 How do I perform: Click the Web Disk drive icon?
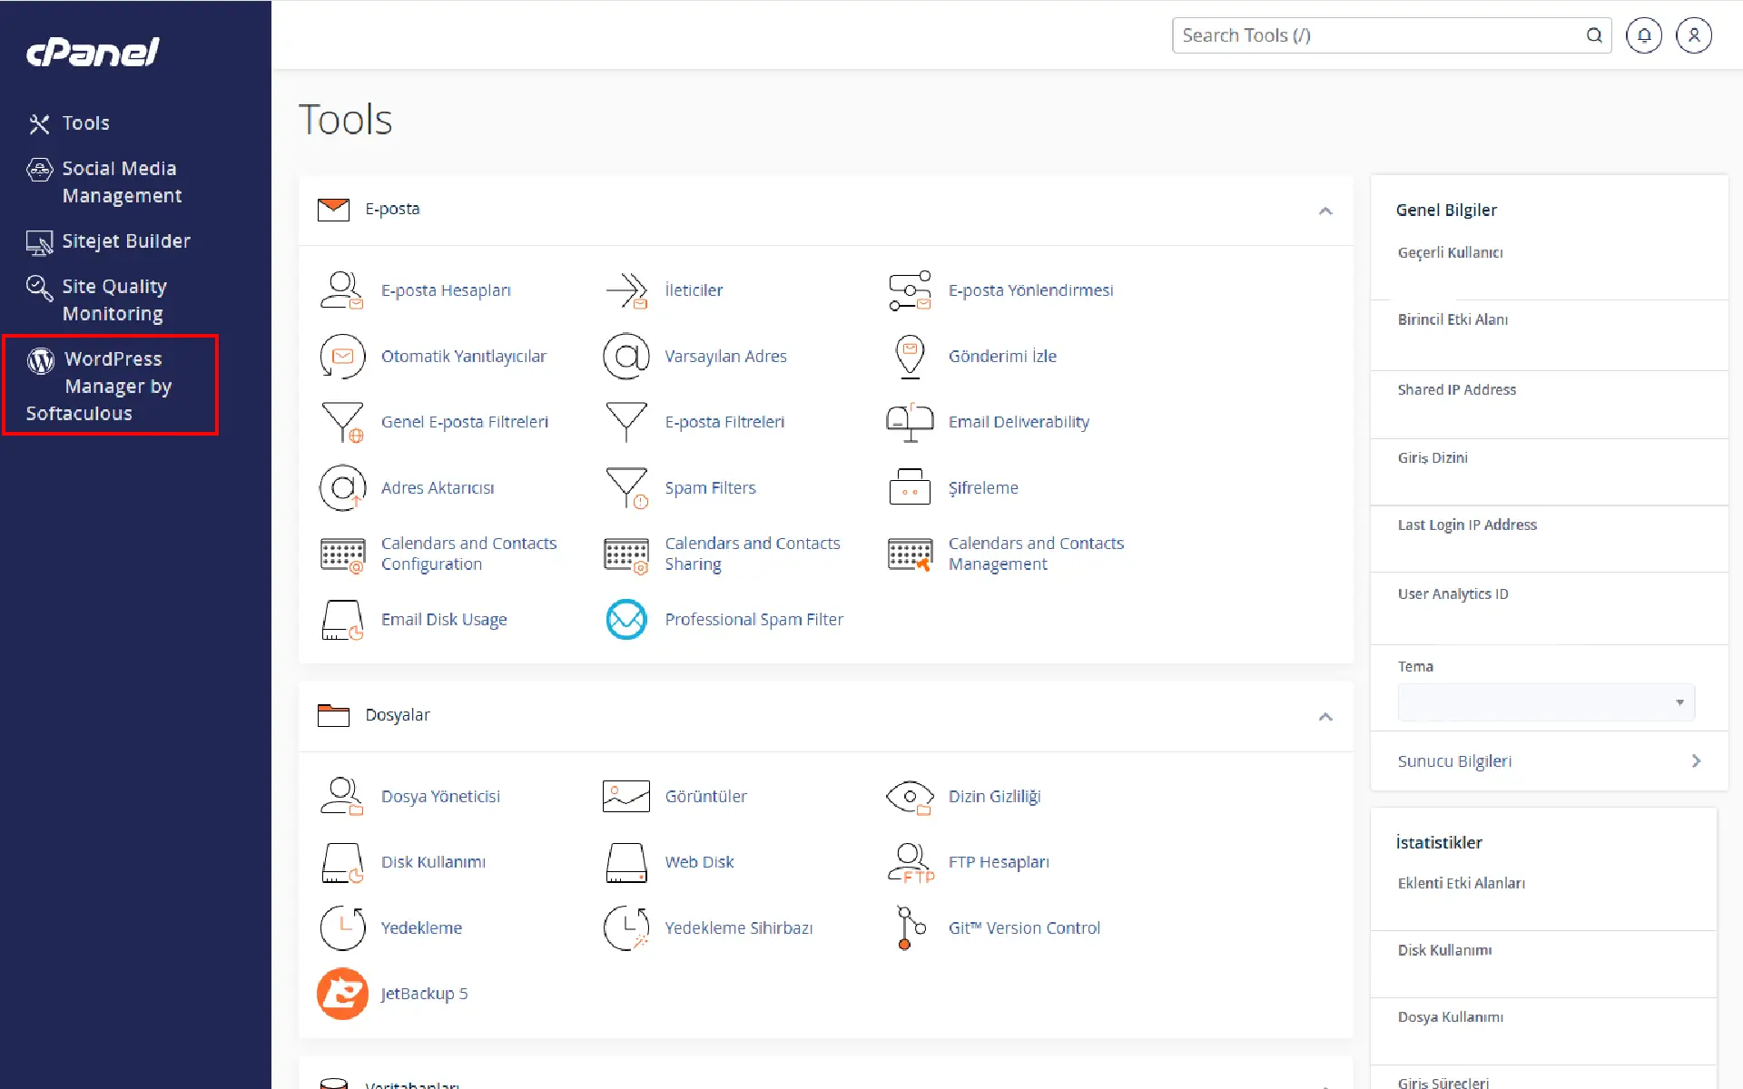point(626,862)
